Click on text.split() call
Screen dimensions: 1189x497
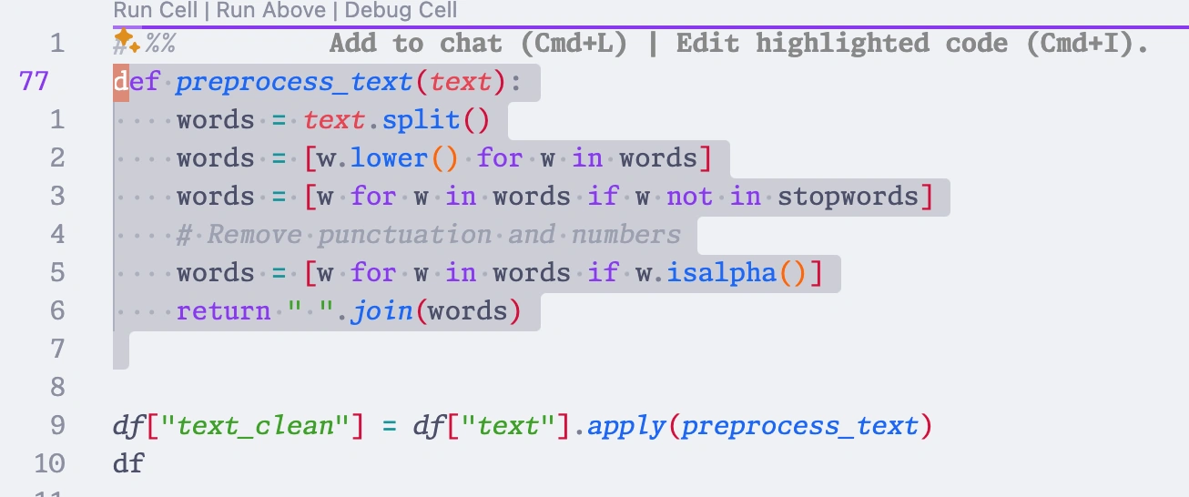(x=397, y=120)
